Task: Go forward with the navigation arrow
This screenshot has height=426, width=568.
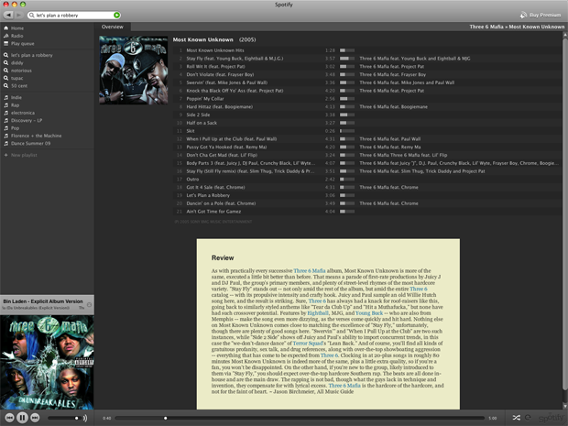Action: click(19, 15)
